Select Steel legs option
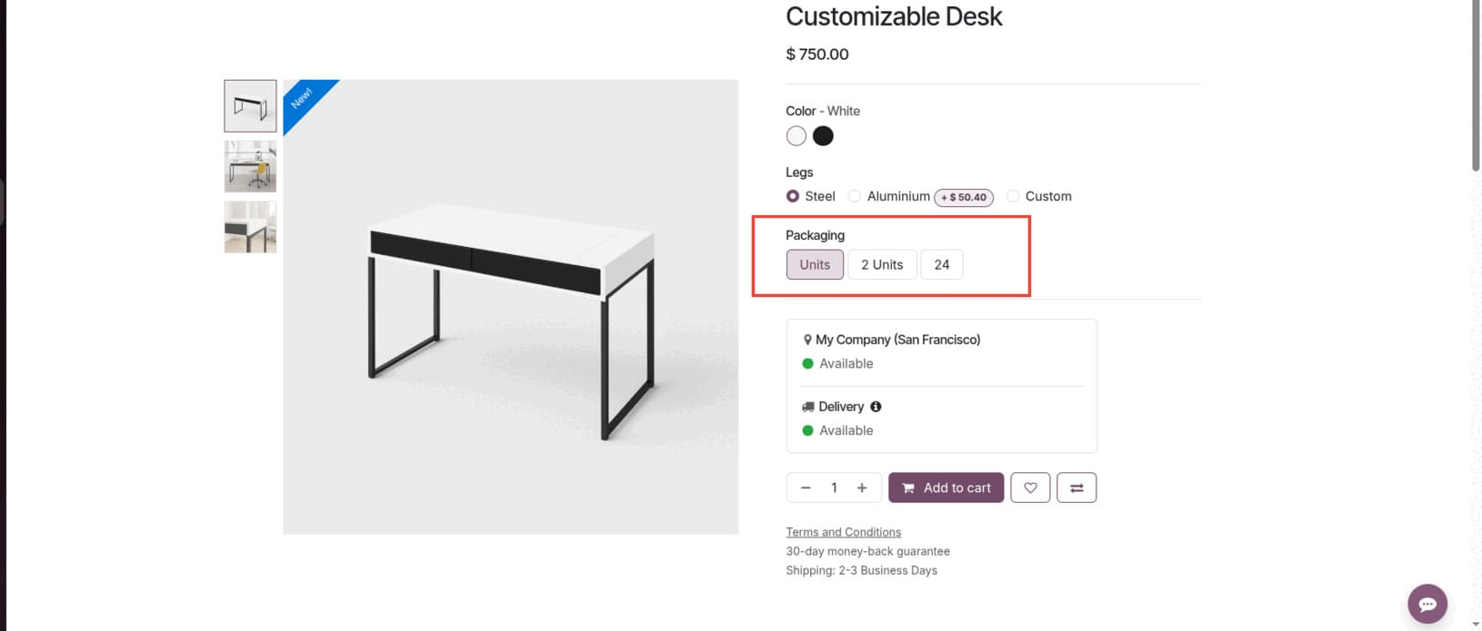 793,196
